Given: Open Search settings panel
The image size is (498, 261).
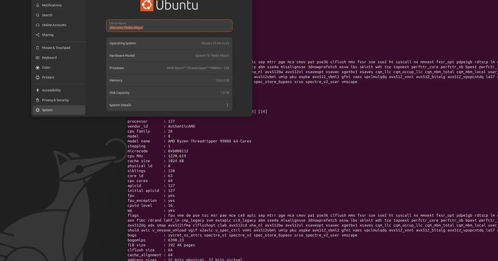Looking at the screenshot, I should pyautogui.click(x=59, y=15).
